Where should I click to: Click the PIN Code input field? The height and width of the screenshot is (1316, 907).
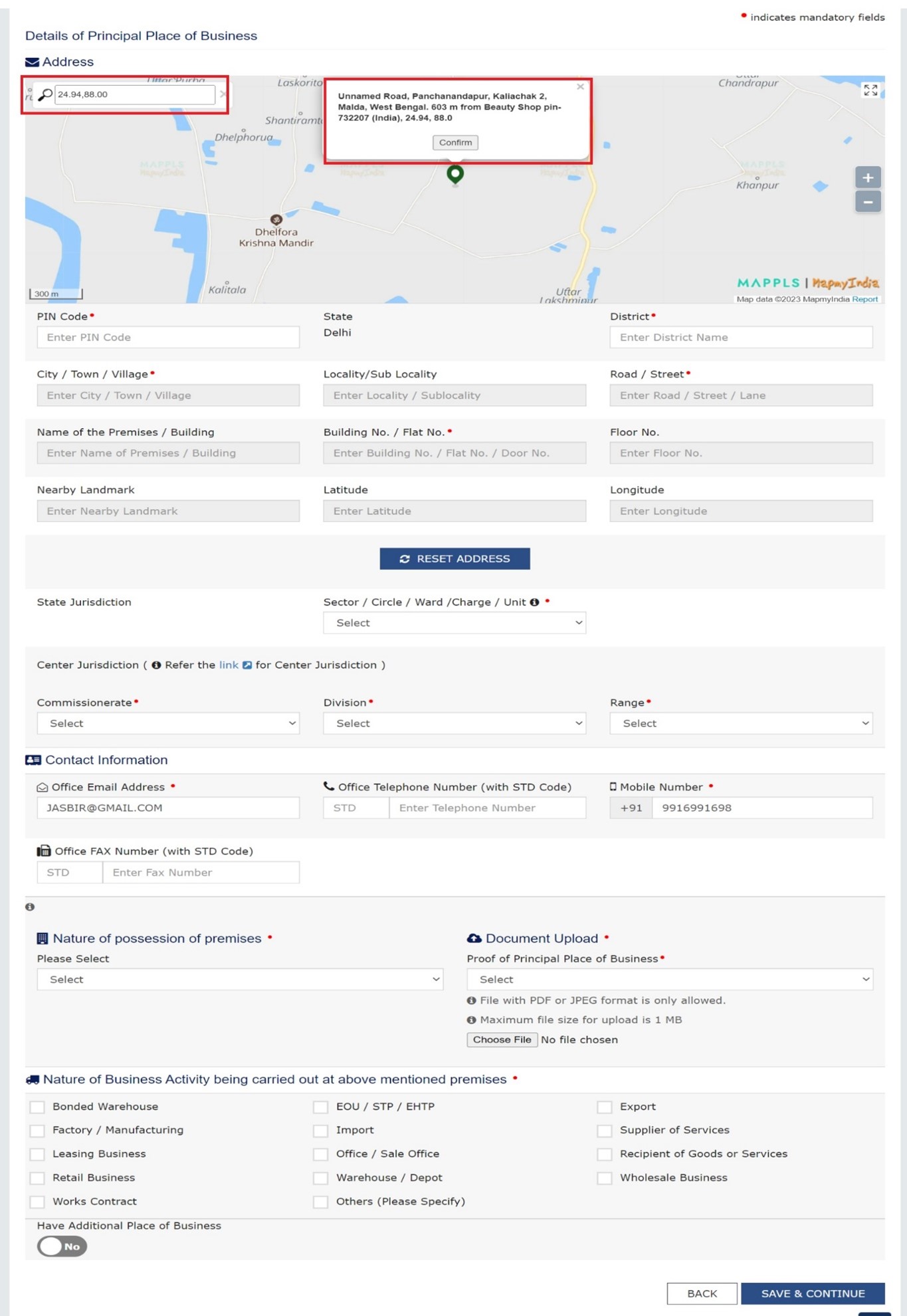pos(168,337)
